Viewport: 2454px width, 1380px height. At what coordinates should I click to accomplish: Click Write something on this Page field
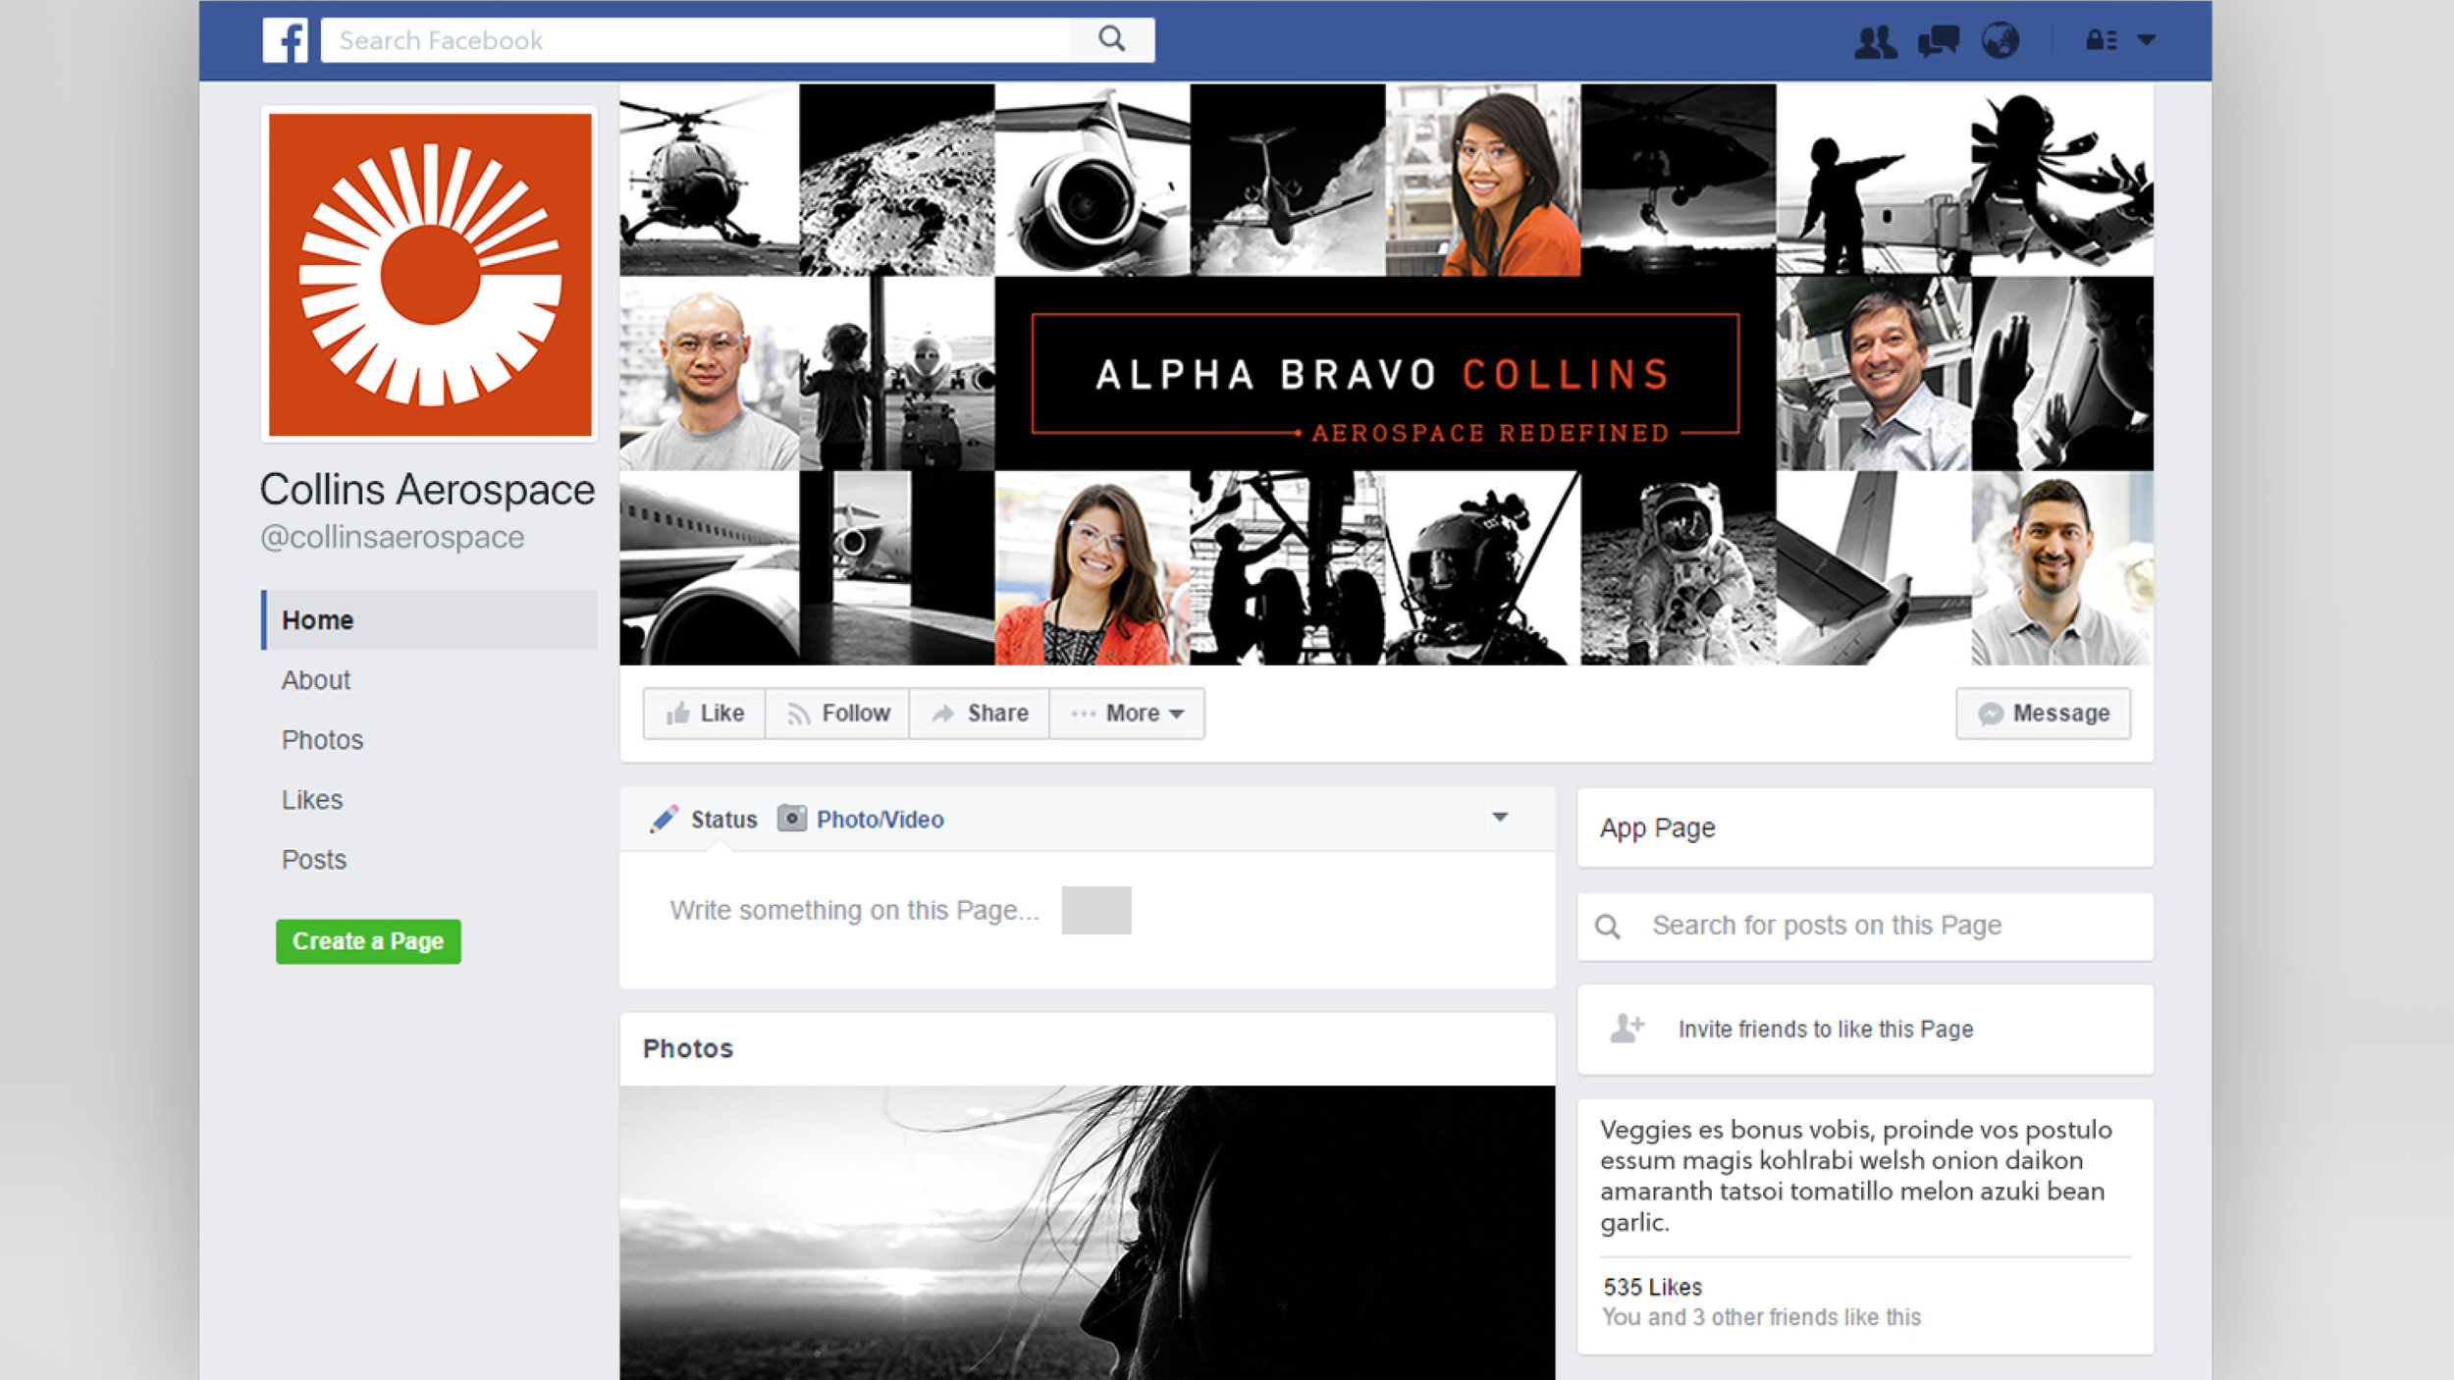point(854,910)
